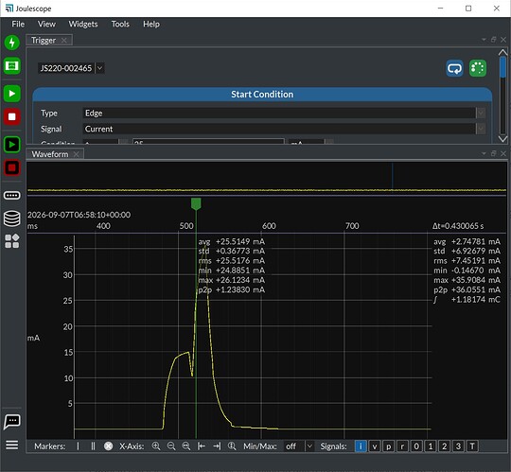This screenshot has width=511, height=472.
Task: Click Trigger panel scroll down arrow
Action: pyautogui.click(x=502, y=139)
